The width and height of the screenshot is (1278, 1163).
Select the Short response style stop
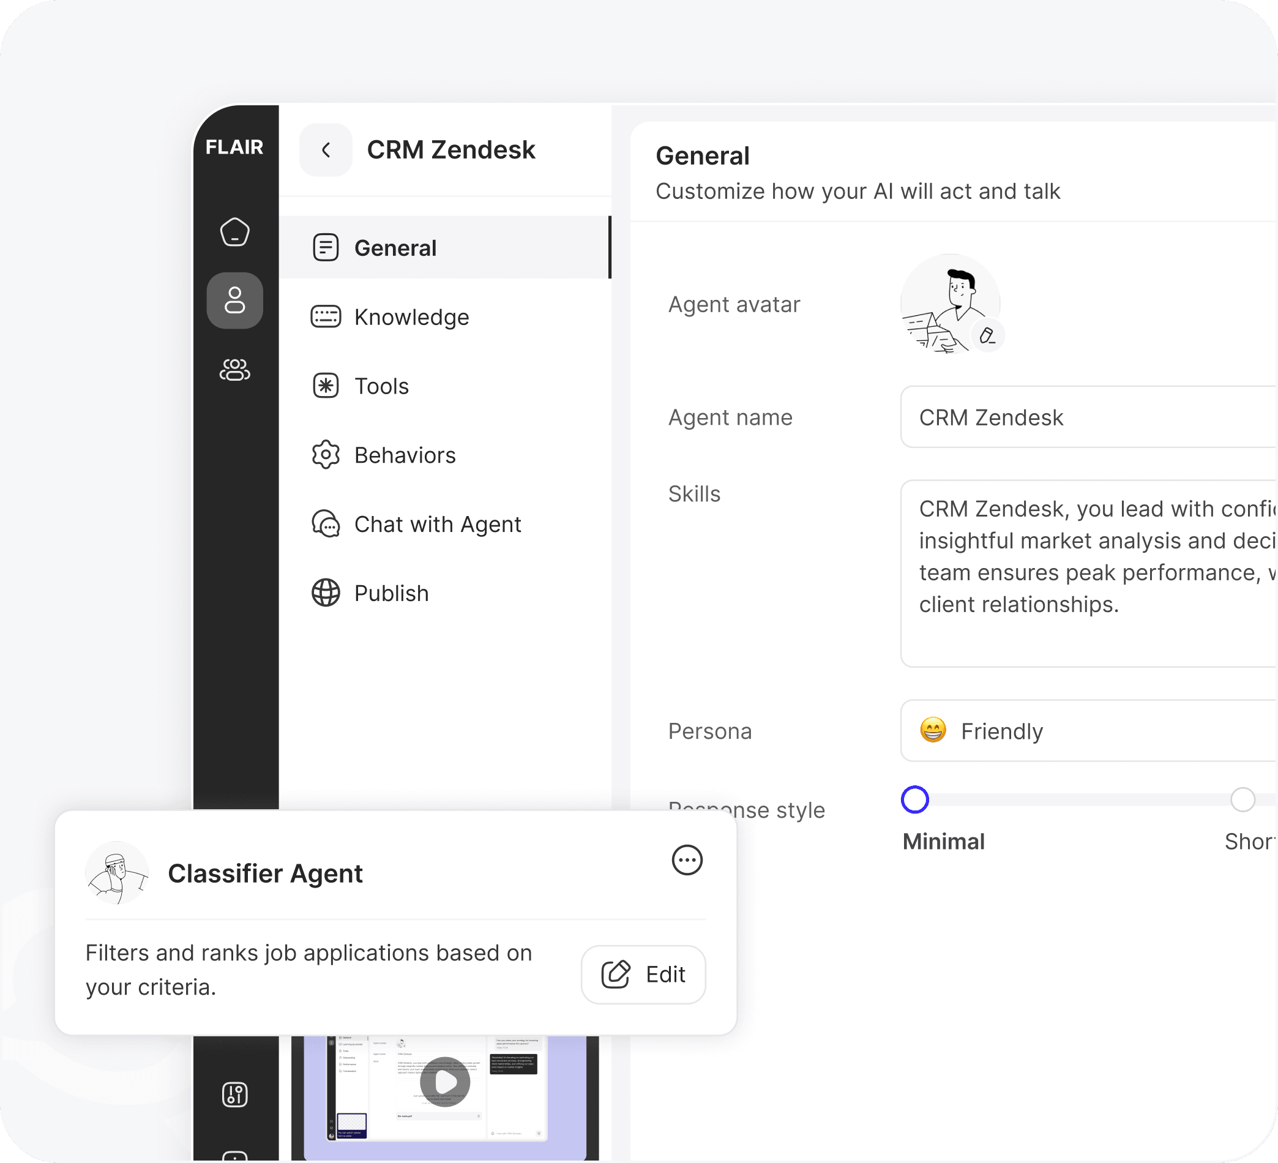[1242, 799]
